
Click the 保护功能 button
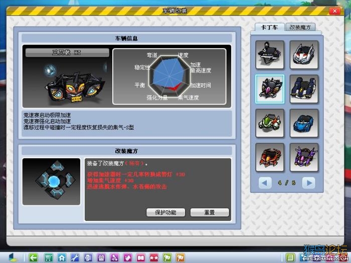coord(165,212)
